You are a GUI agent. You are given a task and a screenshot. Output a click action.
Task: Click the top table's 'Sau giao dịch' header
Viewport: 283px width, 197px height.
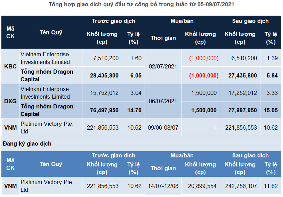250,21
